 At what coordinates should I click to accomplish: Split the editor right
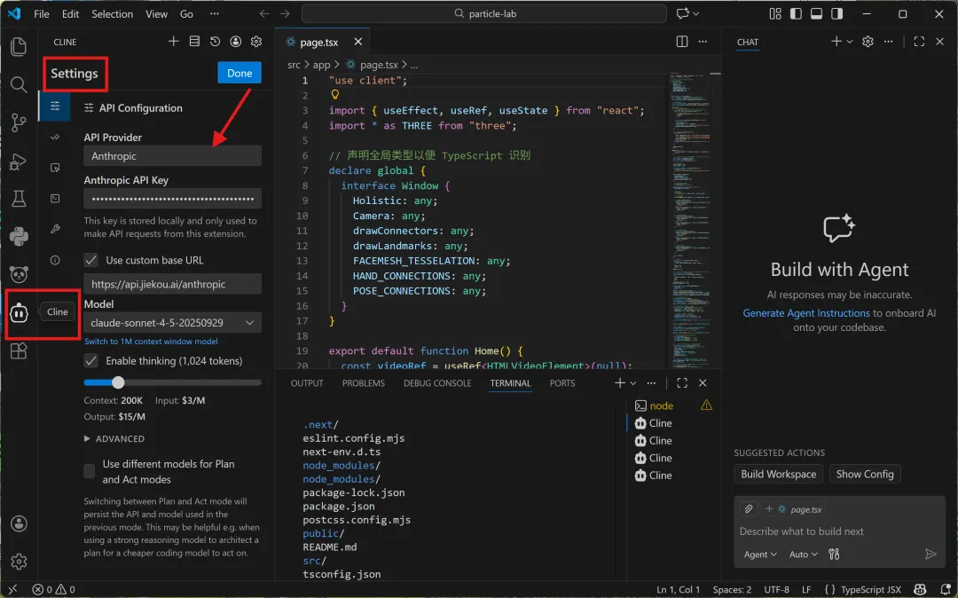(682, 42)
